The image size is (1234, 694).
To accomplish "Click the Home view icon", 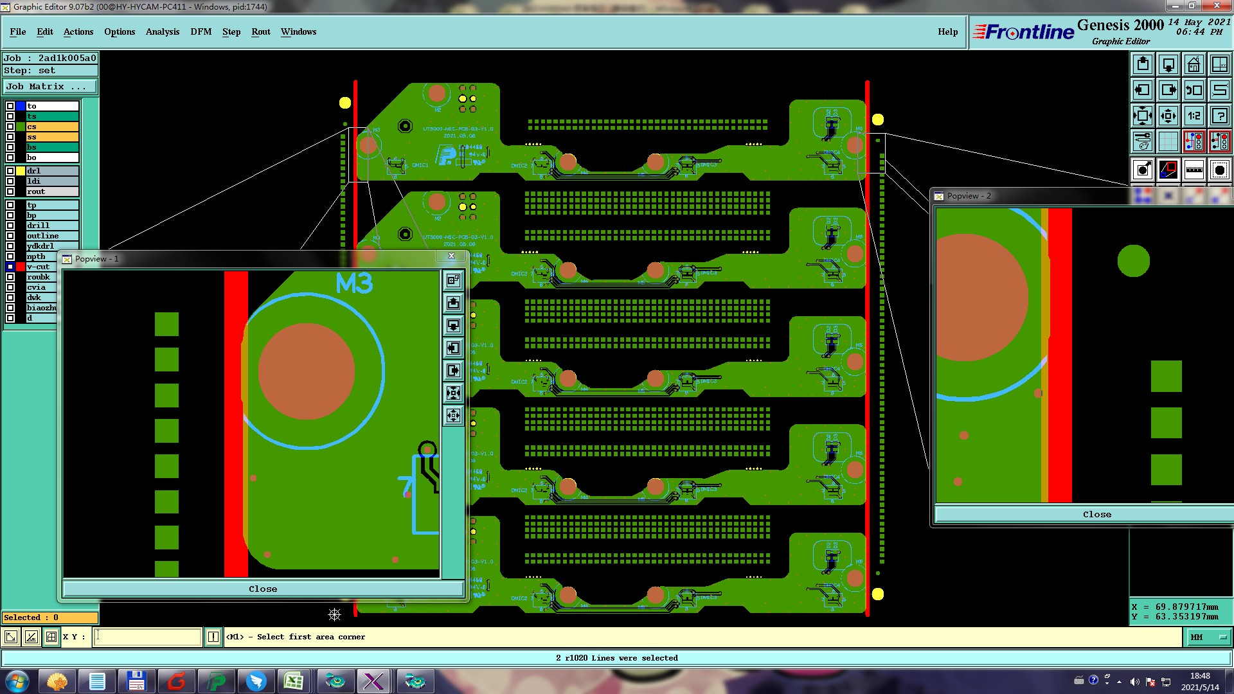I will pyautogui.click(x=1194, y=64).
